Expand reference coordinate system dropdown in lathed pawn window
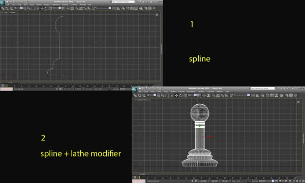Viewport: 305px width, 183px height. coord(192,95)
